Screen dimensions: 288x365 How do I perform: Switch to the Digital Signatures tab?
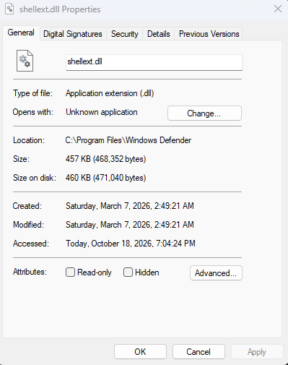point(73,34)
